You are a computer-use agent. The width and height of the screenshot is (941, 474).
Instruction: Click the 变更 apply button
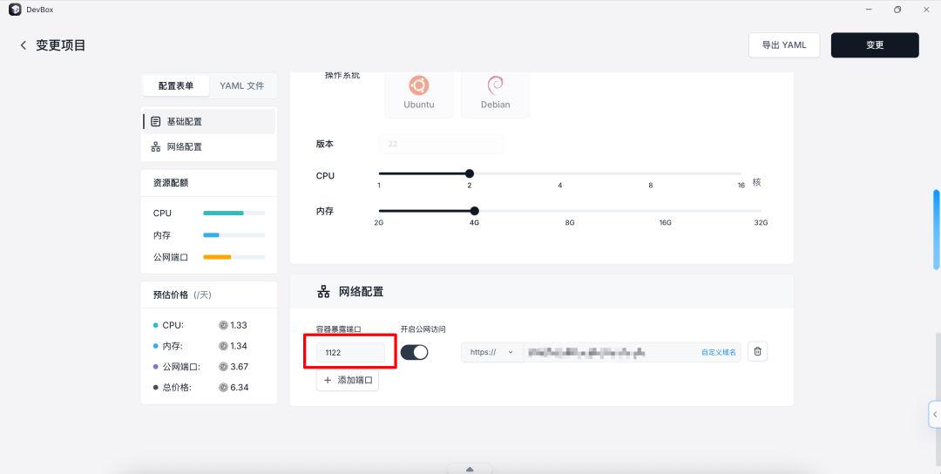pos(875,45)
